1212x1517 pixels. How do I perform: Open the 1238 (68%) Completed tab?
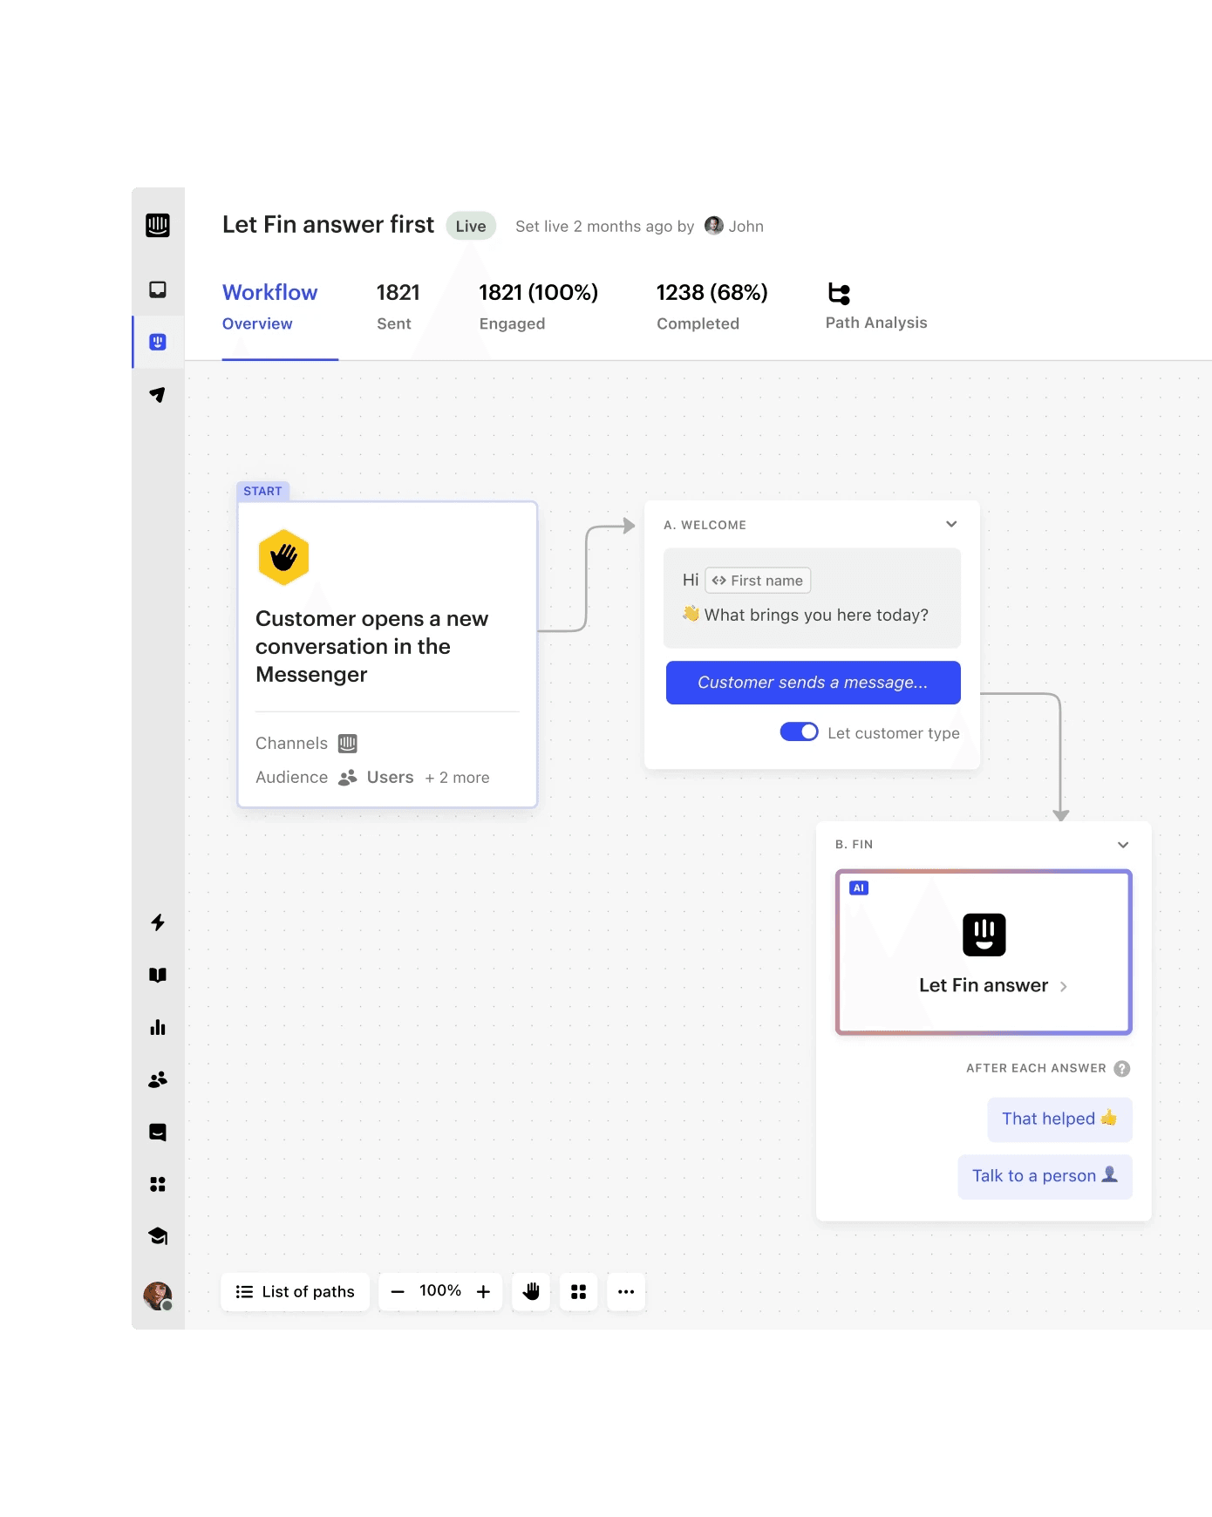(712, 306)
